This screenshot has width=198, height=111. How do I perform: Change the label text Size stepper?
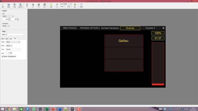point(11,53)
